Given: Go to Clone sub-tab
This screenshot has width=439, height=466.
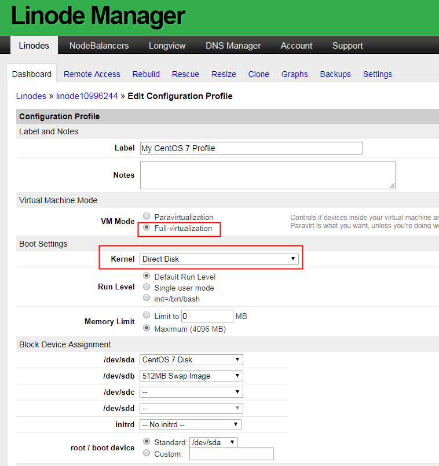Looking at the screenshot, I should (259, 74).
